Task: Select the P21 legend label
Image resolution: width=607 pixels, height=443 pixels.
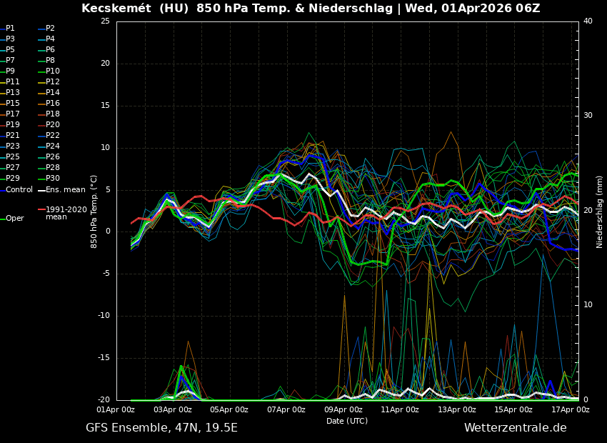Action: pyautogui.click(x=13, y=136)
